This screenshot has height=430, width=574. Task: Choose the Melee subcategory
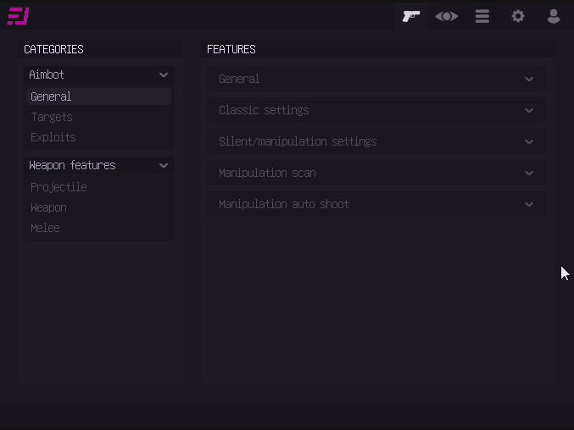45,228
